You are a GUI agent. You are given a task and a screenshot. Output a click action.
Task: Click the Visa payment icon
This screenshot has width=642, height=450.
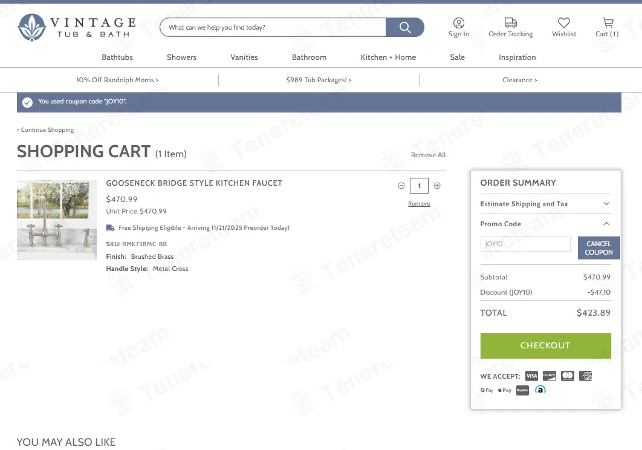pyautogui.click(x=531, y=376)
